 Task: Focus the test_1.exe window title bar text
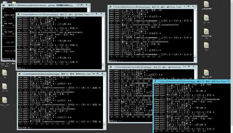[x=57, y=74]
